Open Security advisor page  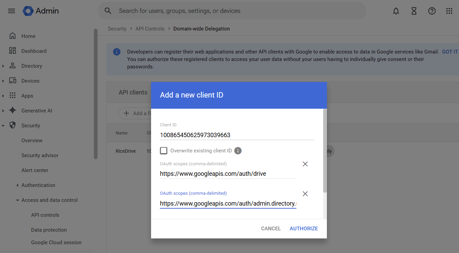tap(40, 155)
